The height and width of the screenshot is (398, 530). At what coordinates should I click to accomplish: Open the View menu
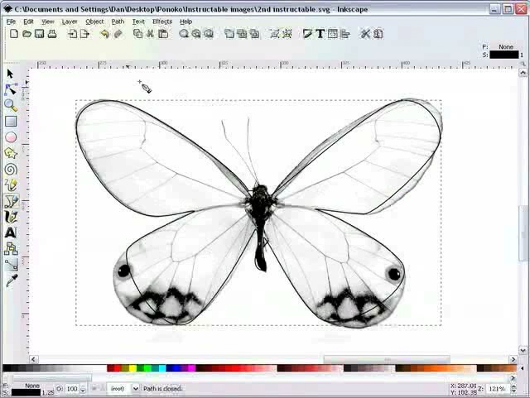(48, 22)
